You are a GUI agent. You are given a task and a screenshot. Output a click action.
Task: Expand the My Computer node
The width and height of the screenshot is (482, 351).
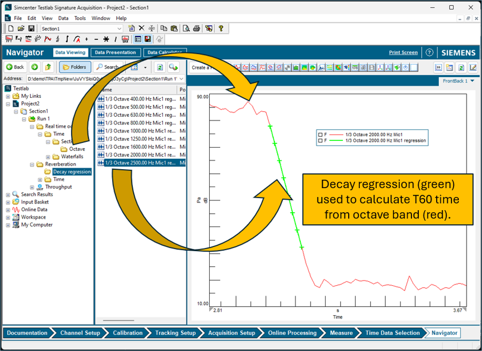(x=8, y=225)
